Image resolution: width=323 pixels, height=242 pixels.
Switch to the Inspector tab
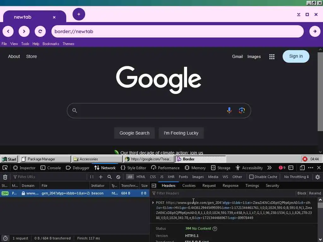pyautogui.click(x=24, y=168)
